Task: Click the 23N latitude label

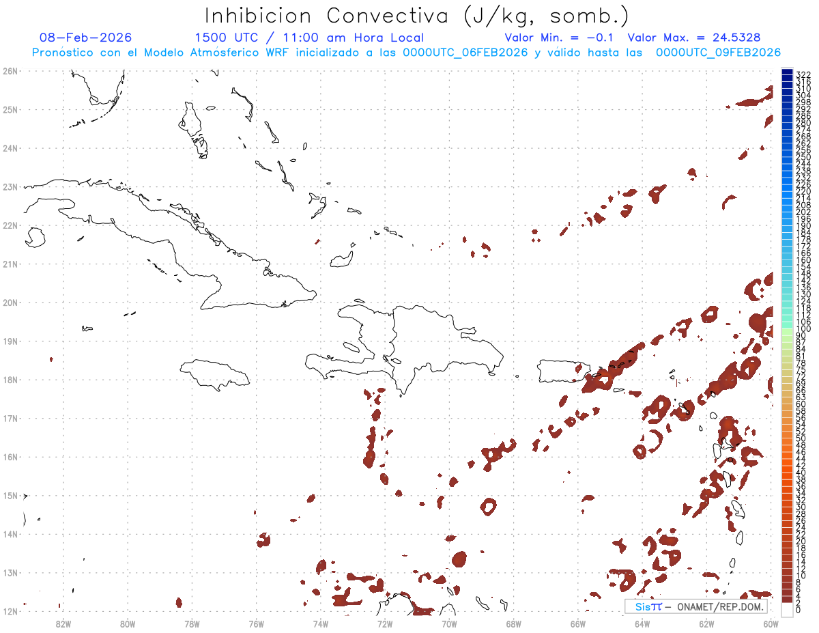Action: (10, 186)
